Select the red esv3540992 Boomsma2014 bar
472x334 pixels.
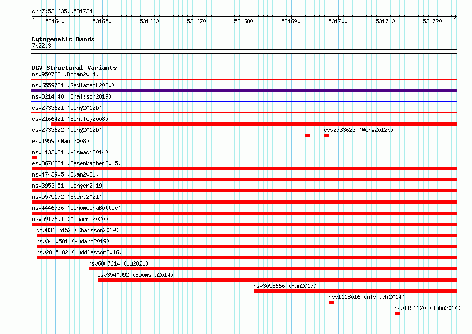point(277,280)
